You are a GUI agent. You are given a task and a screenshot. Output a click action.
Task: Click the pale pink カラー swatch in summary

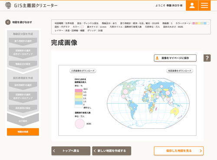coord(82,27)
